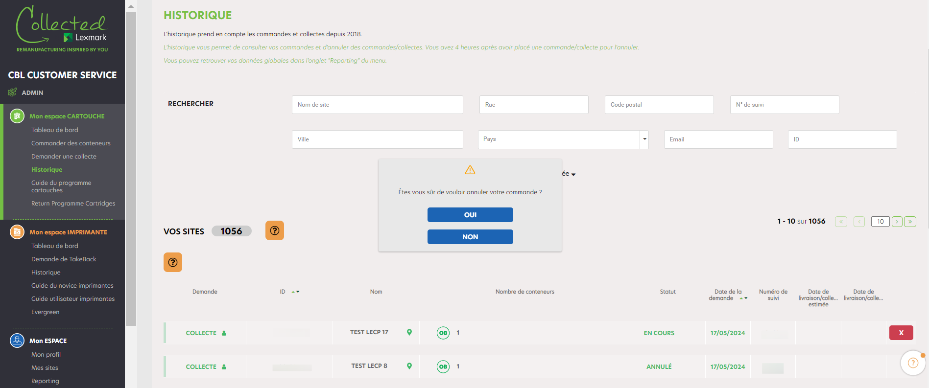The height and width of the screenshot is (388, 929).
Task: Click the Mon espace CARTOUCHE section icon
Action: (x=17, y=116)
